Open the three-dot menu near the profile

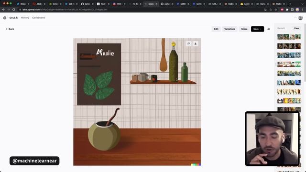click(x=295, y=18)
